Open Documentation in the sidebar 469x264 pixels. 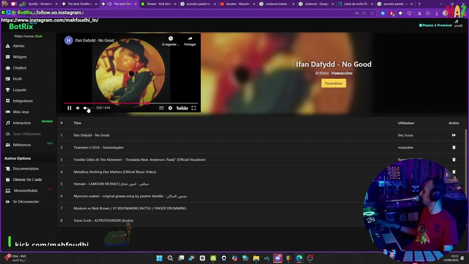[26, 169]
